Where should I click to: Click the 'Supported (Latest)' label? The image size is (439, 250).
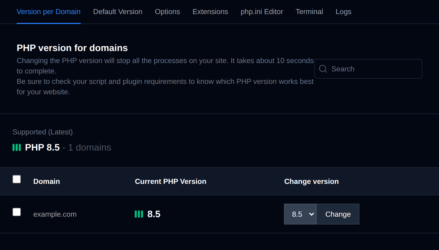coord(43,132)
